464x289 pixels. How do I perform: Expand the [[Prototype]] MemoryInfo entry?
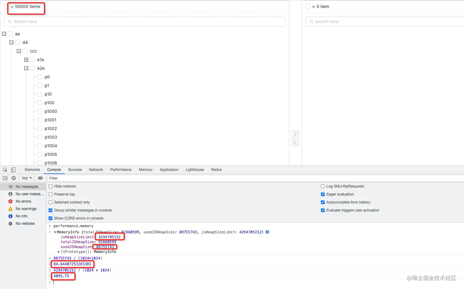59,252
